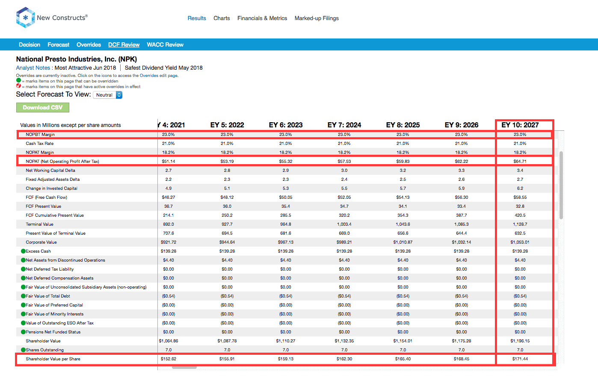Click the National Presto Industries, Inc. (NPK) heading

(77, 59)
